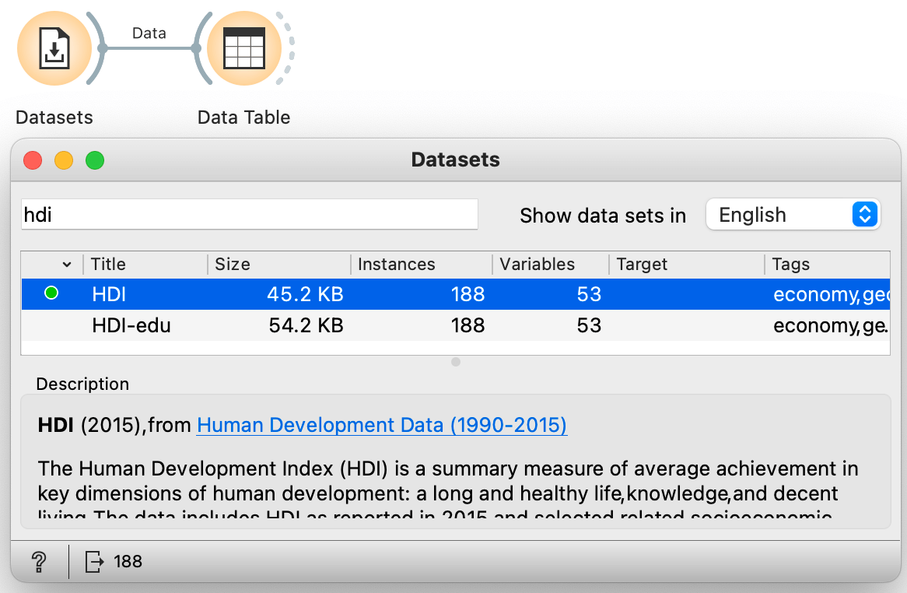This screenshot has width=907, height=593.
Task: Close the Datasets window with red button
Action: click(33, 160)
